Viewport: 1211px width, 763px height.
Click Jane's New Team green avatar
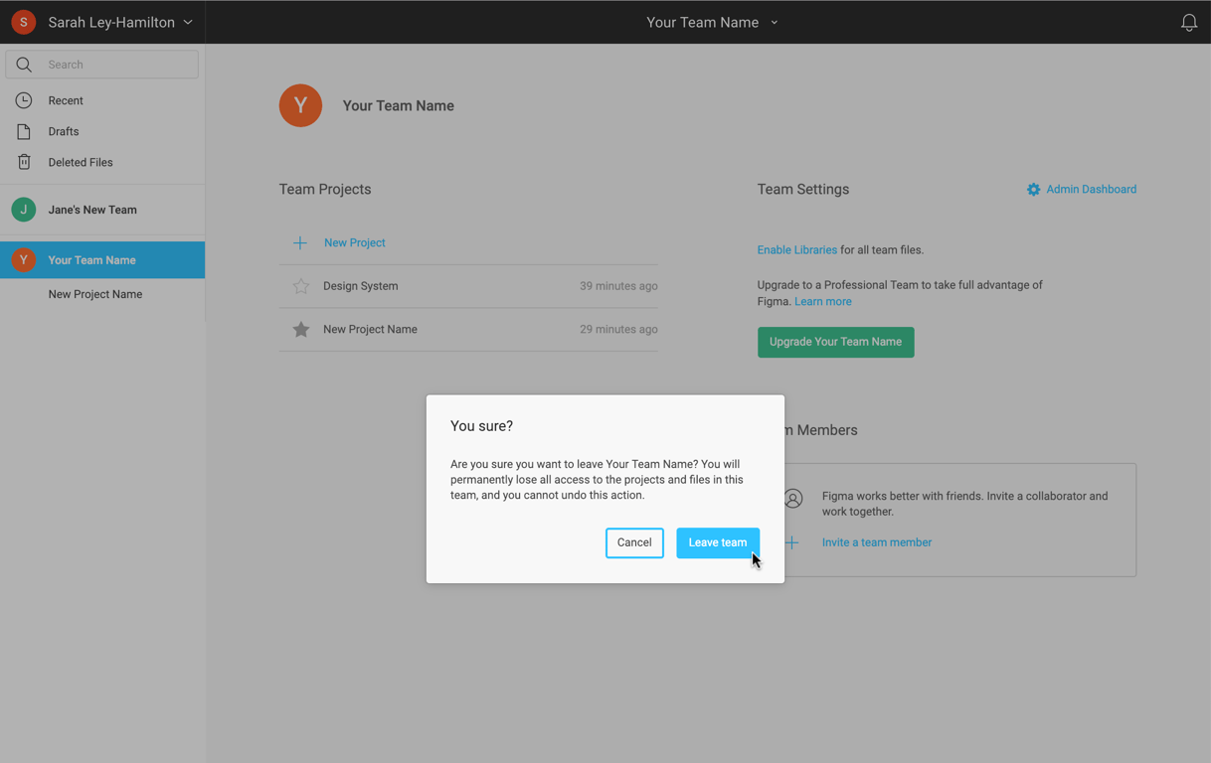click(24, 210)
